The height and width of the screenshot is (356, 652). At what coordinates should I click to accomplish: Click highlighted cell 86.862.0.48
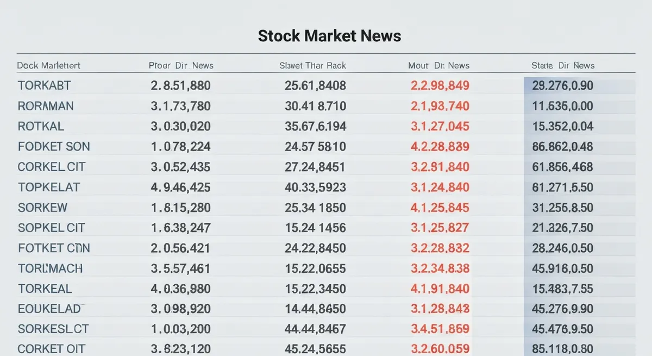tap(562, 147)
